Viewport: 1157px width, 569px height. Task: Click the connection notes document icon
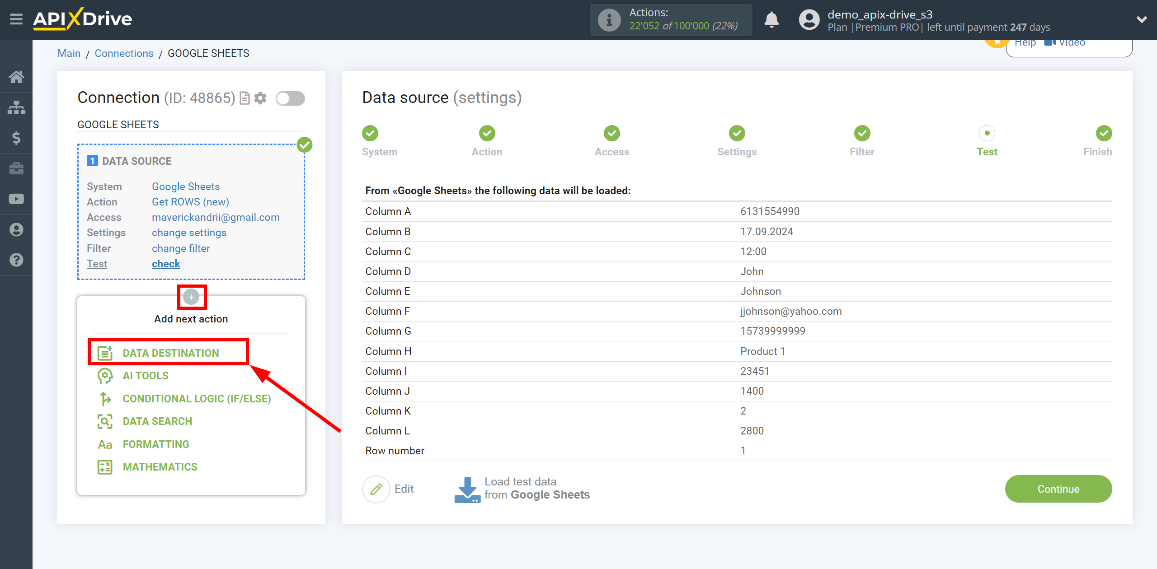pos(245,98)
